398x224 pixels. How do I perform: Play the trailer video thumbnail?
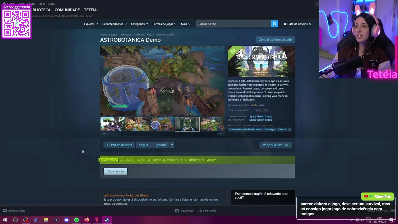[x=113, y=124]
